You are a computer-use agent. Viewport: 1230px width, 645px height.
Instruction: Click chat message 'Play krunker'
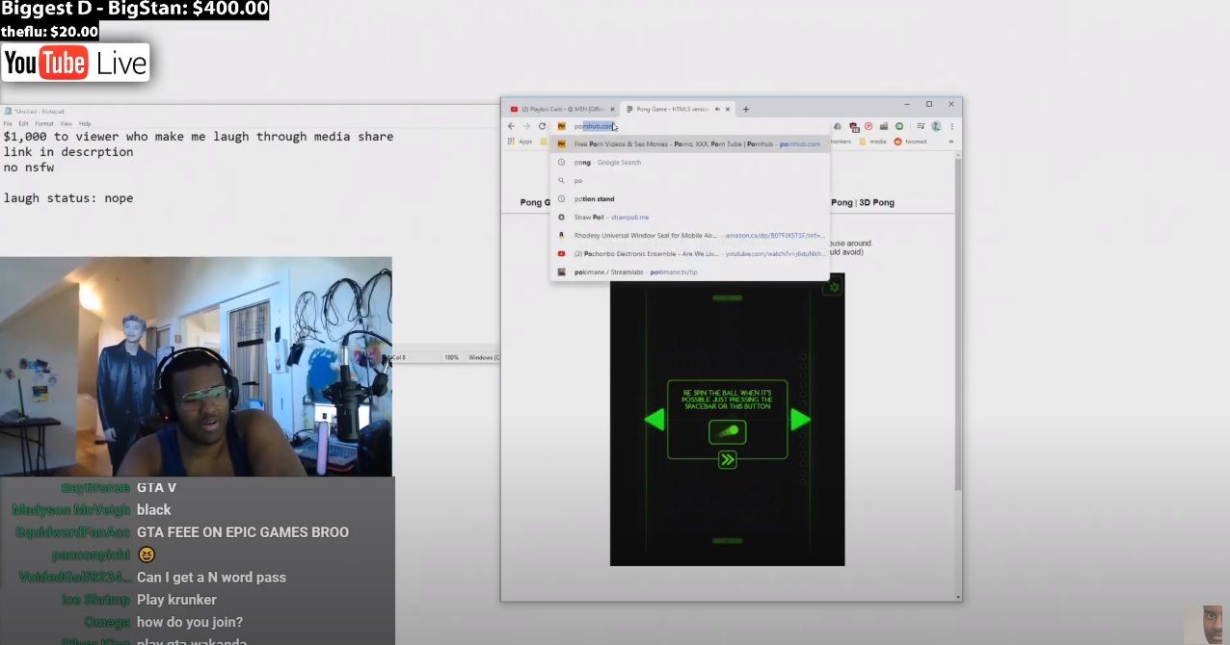(176, 600)
